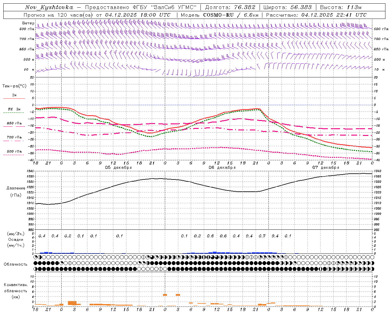Click the 'Td 2м' dew point legend entry
Image resolution: width=390 pixels, height=312 pixels.
[14, 109]
